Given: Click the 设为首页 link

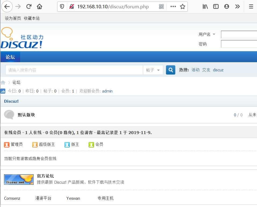Looking at the screenshot, I should pyautogui.click(x=13, y=18).
